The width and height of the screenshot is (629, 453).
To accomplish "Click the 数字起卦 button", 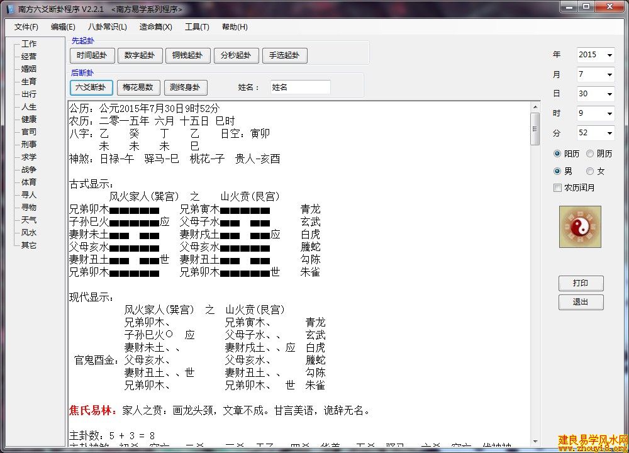I will coord(140,55).
